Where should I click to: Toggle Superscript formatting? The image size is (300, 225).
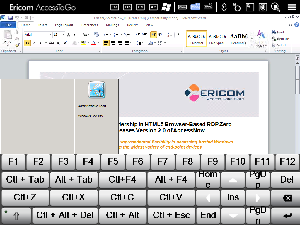tap(65, 43)
